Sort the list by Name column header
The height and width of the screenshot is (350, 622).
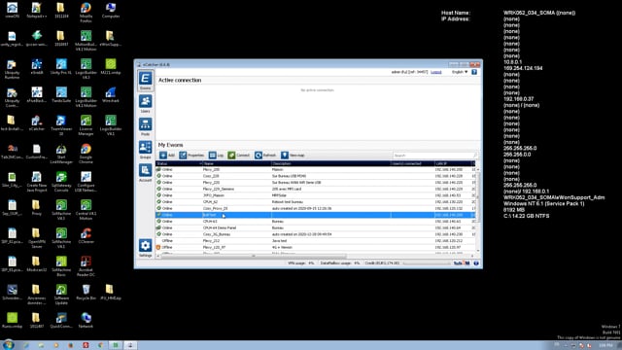pyautogui.click(x=237, y=163)
